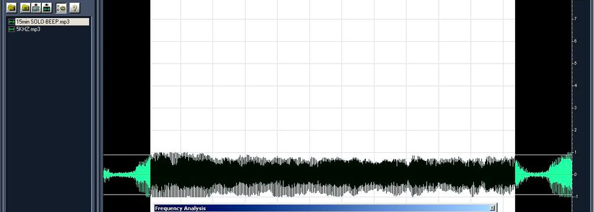Insert selected file into multitrack
Image resolution: width=594 pixels, height=212 pixels.
(x=36, y=8)
